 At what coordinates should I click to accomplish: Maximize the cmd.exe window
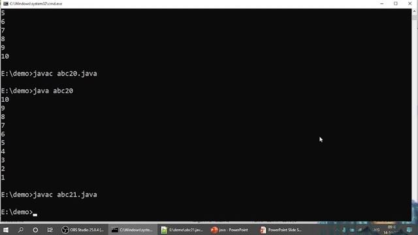pos(396,4)
